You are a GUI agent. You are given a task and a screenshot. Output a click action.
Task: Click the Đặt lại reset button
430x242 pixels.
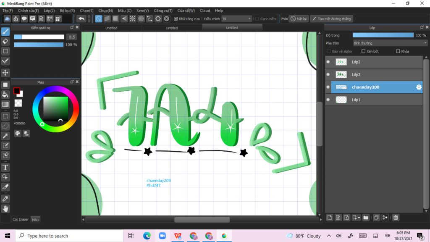[299, 18]
